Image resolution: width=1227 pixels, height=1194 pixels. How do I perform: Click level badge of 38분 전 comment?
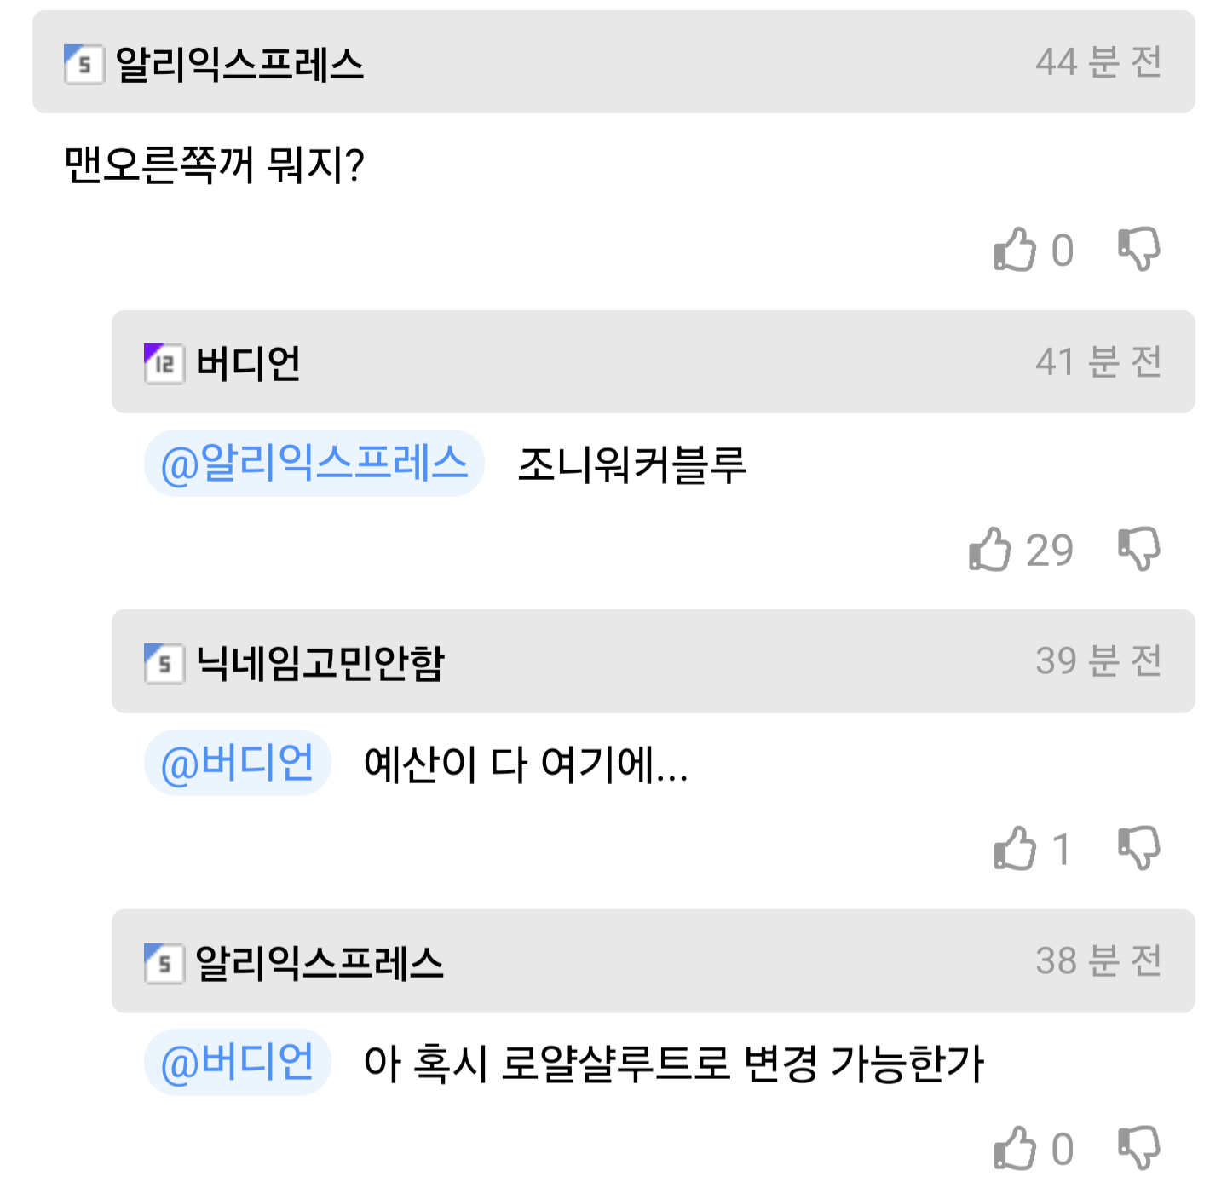(164, 963)
